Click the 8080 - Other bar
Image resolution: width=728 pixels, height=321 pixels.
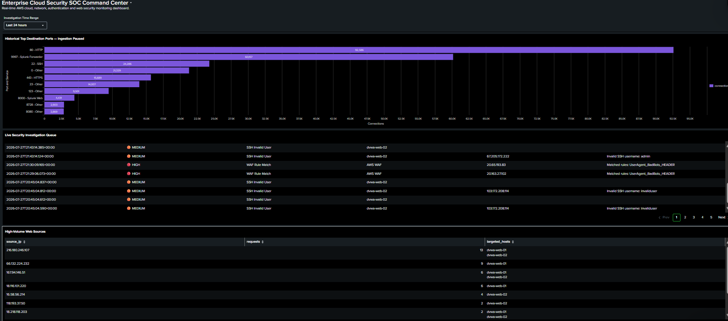tap(54, 112)
